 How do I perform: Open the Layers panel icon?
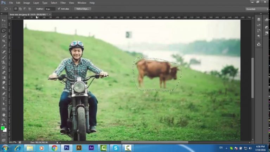click(x=259, y=20)
